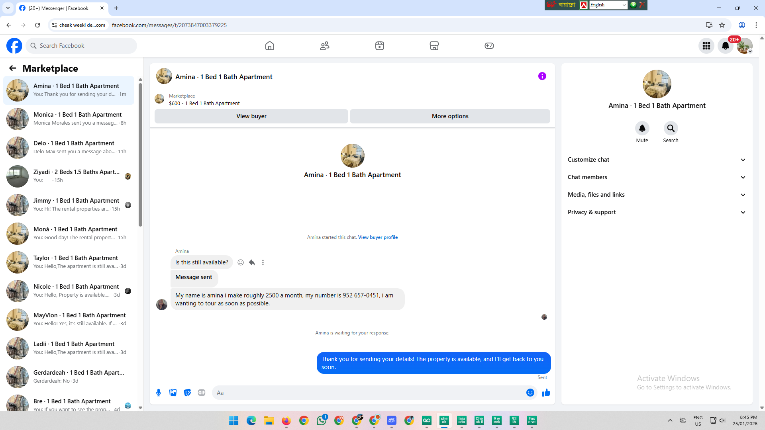Choose a GIF to send
The image size is (765, 430).
[x=202, y=393]
